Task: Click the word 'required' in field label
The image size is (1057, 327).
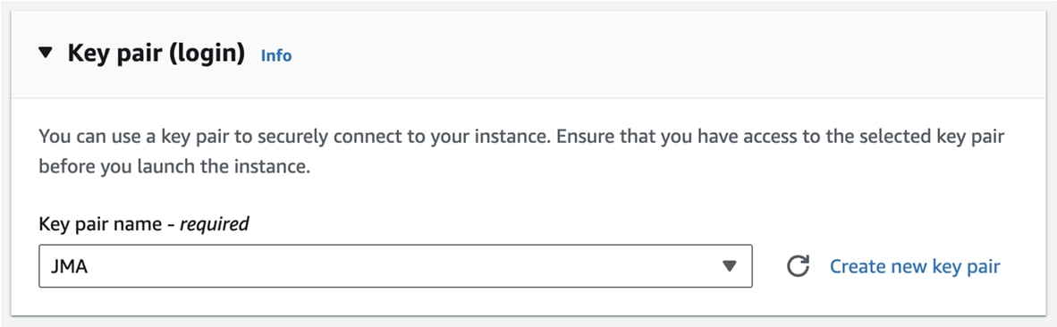Action: tap(215, 223)
